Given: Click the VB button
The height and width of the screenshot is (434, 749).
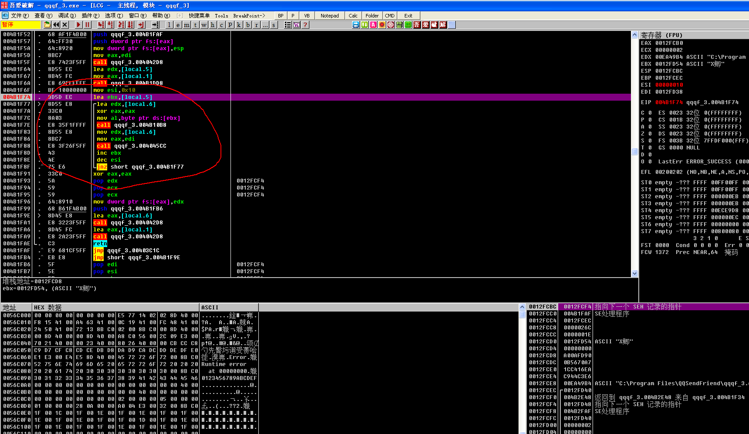Looking at the screenshot, I should point(307,16).
